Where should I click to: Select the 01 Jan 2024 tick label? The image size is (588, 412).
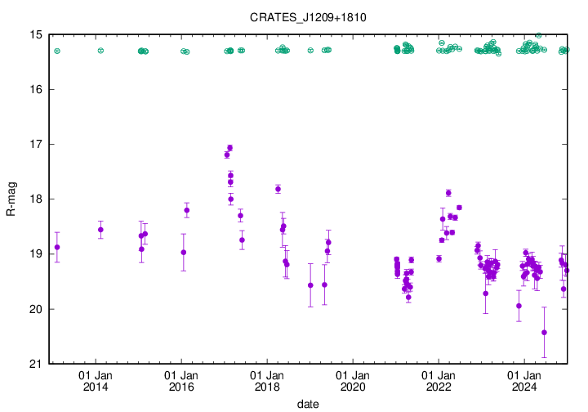(x=524, y=381)
